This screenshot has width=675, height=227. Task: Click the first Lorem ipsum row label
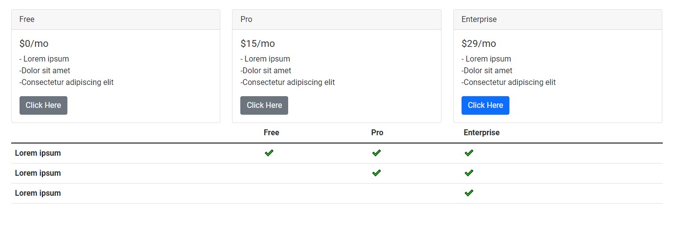[38, 153]
